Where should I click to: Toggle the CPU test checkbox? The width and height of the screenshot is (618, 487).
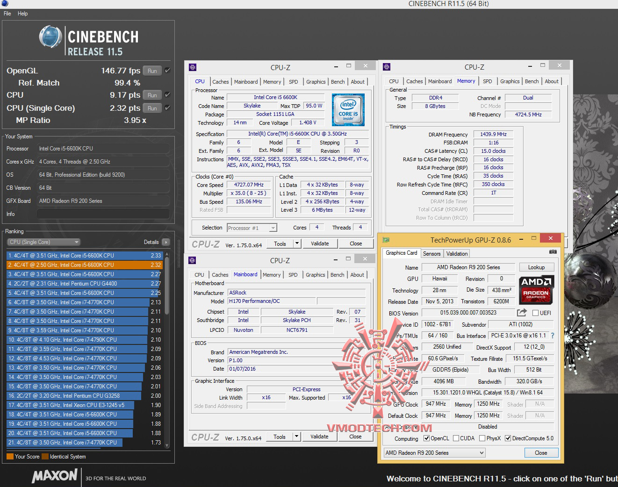pyautogui.click(x=167, y=95)
